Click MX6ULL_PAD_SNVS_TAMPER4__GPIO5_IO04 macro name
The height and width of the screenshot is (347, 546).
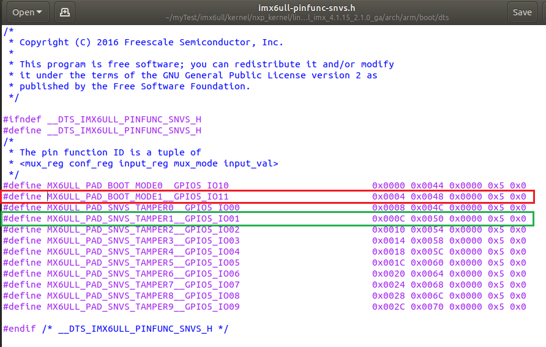[143, 252]
